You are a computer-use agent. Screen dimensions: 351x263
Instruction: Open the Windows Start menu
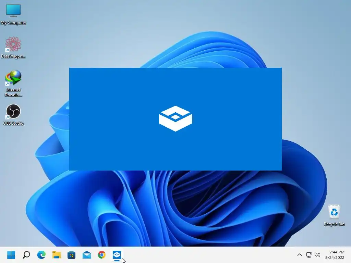click(x=11, y=255)
